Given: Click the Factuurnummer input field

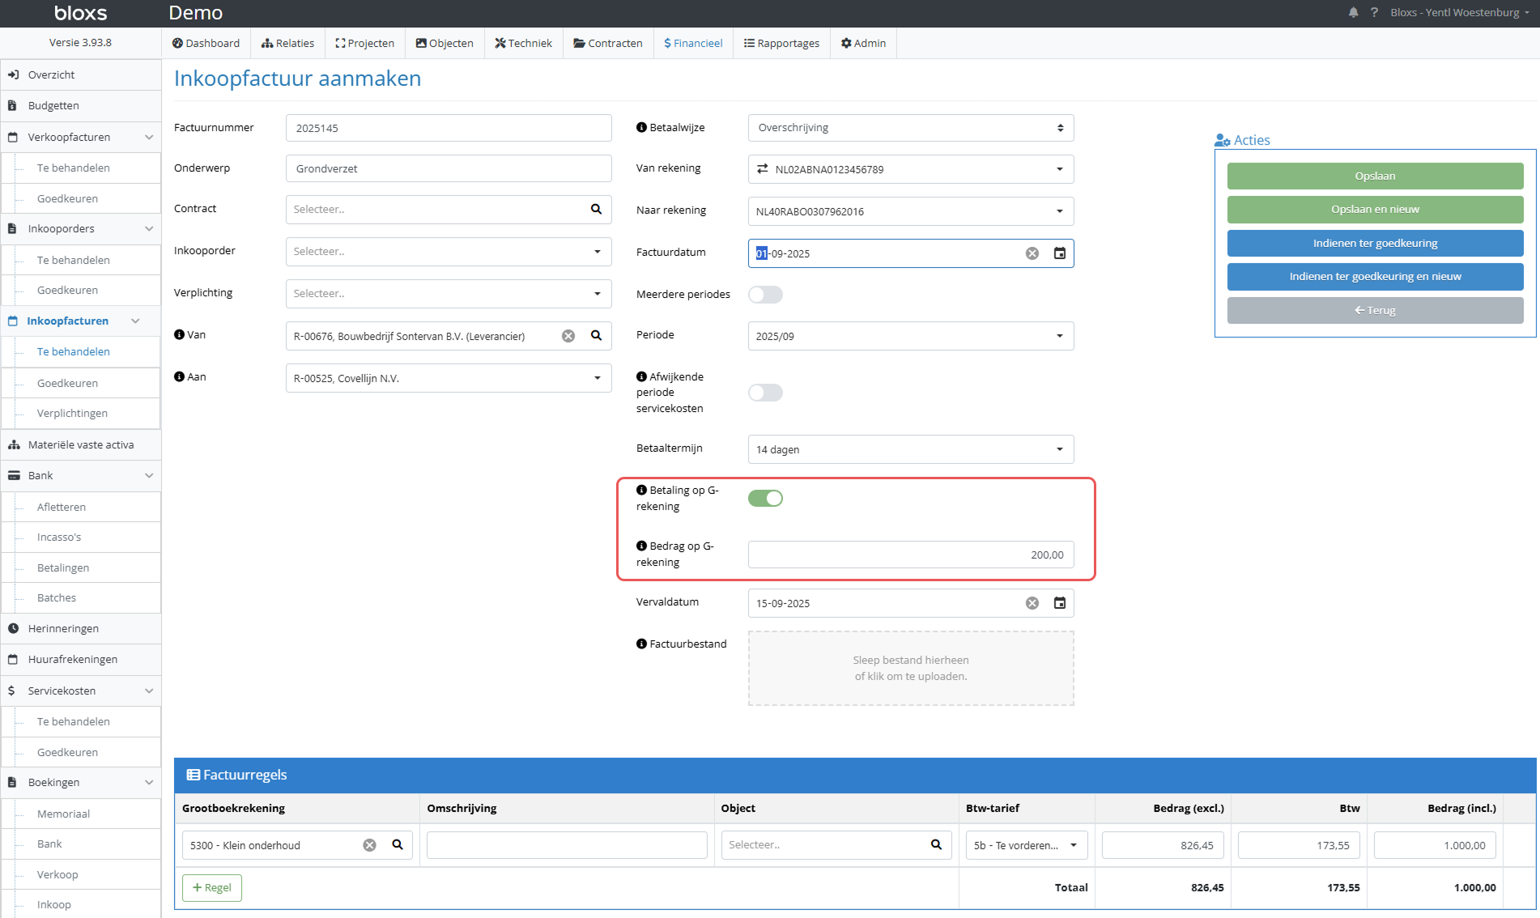Looking at the screenshot, I should click(x=449, y=128).
